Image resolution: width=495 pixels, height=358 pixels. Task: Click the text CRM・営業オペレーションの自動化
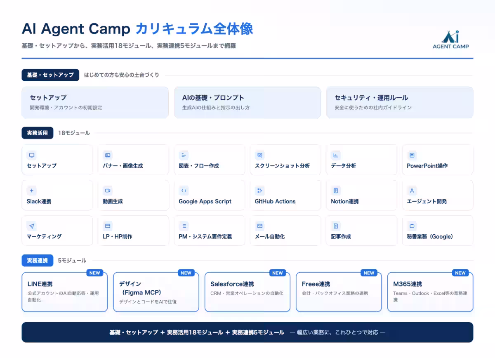pyautogui.click(x=247, y=294)
